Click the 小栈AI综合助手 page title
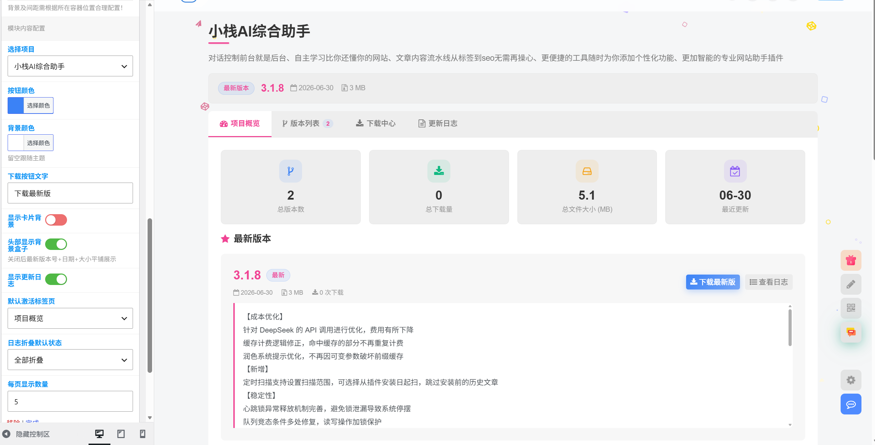The width and height of the screenshot is (875, 445). (x=259, y=31)
